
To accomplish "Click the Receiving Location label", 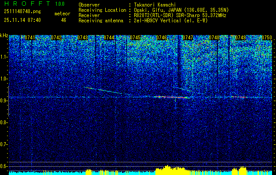I will pos(102,10).
